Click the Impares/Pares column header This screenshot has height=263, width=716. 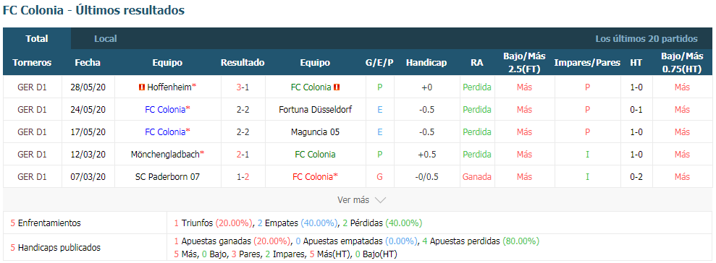coord(587,63)
